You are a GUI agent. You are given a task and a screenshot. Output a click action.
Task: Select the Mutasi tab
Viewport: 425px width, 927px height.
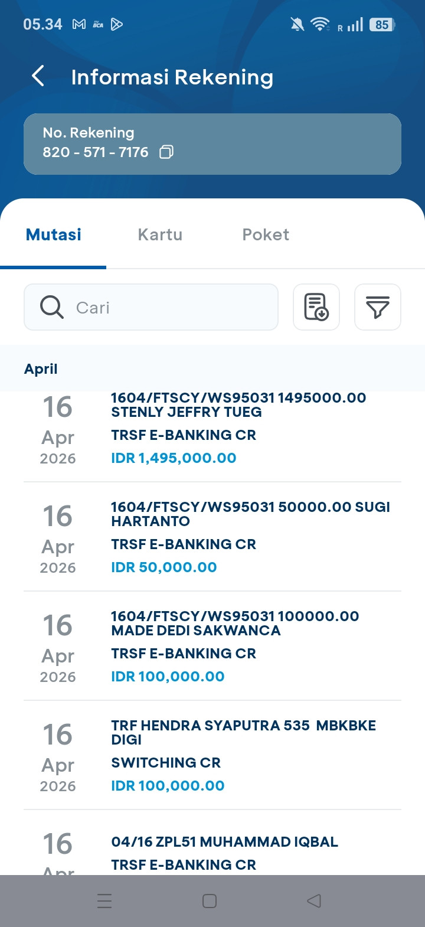click(x=54, y=234)
